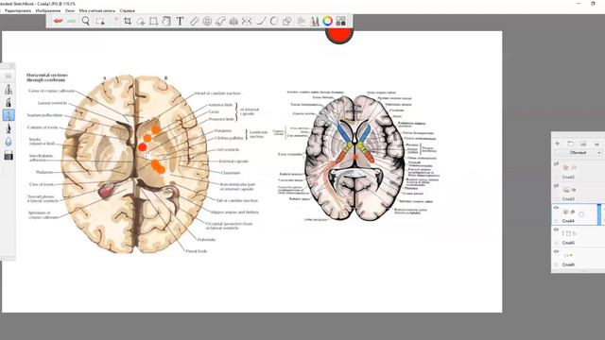This screenshot has width=605, height=340.
Task: Toggle the lock box on layer Слой4
Action: coord(557,221)
